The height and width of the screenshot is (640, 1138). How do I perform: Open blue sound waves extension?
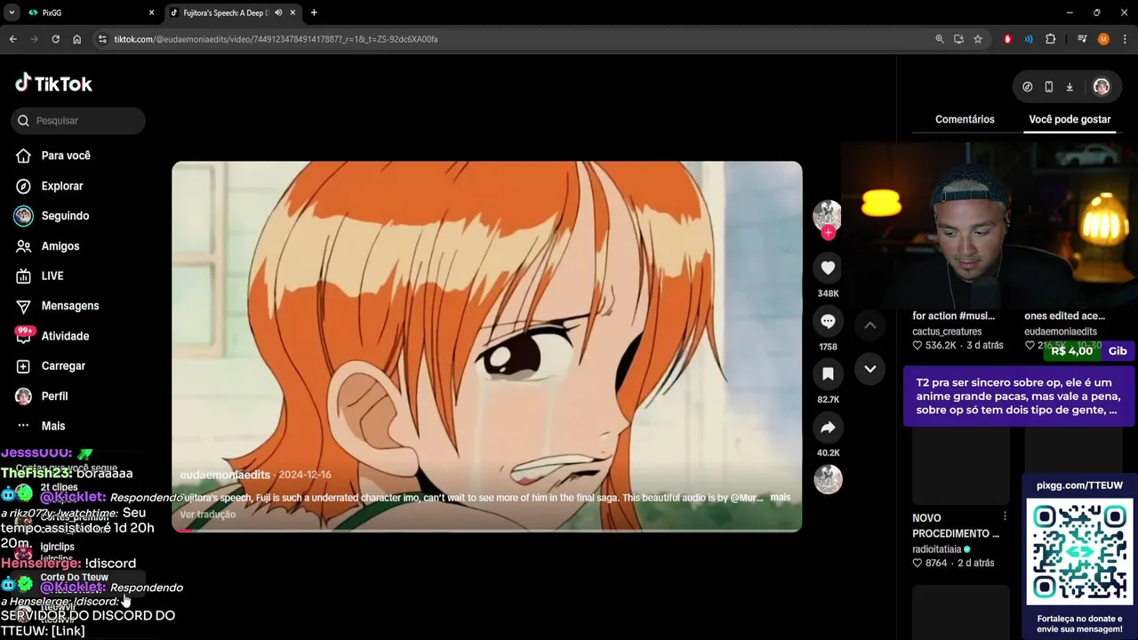click(1029, 39)
